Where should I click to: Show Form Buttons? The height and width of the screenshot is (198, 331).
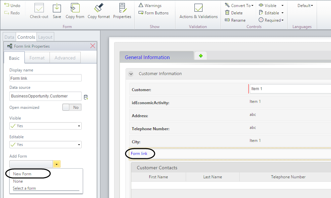(154, 13)
